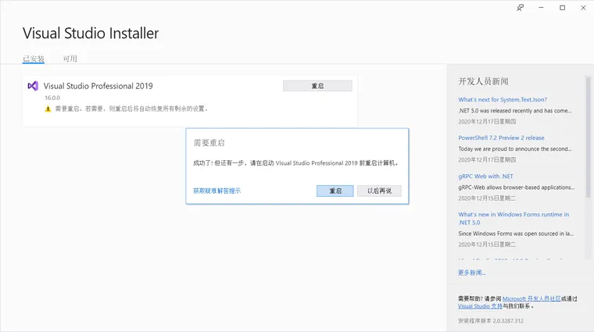
Task: Click the Visual Studio purple logo icon
Action: point(33,86)
